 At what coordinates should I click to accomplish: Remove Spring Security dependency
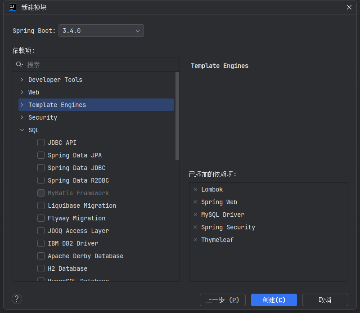[195, 228]
